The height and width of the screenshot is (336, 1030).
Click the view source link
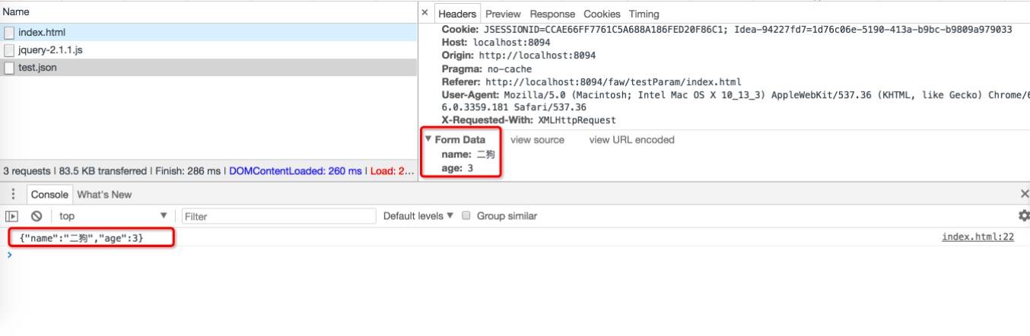point(537,140)
